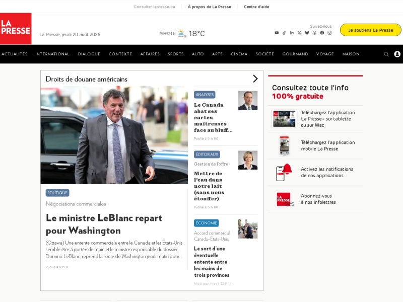Click the Politique category tag
The height and width of the screenshot is (302, 403).
click(57, 193)
